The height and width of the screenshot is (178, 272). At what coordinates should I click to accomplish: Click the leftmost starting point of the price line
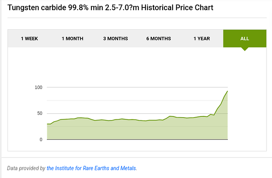(x=47, y=124)
